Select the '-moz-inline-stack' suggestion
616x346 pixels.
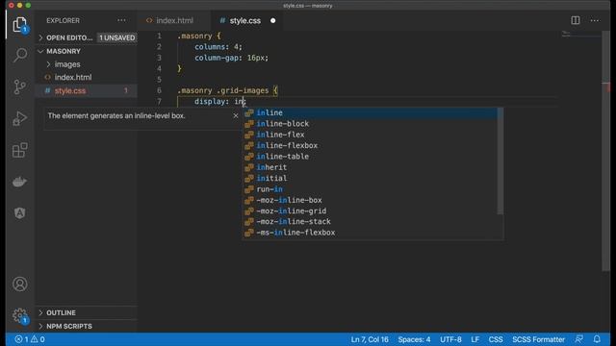point(370,222)
